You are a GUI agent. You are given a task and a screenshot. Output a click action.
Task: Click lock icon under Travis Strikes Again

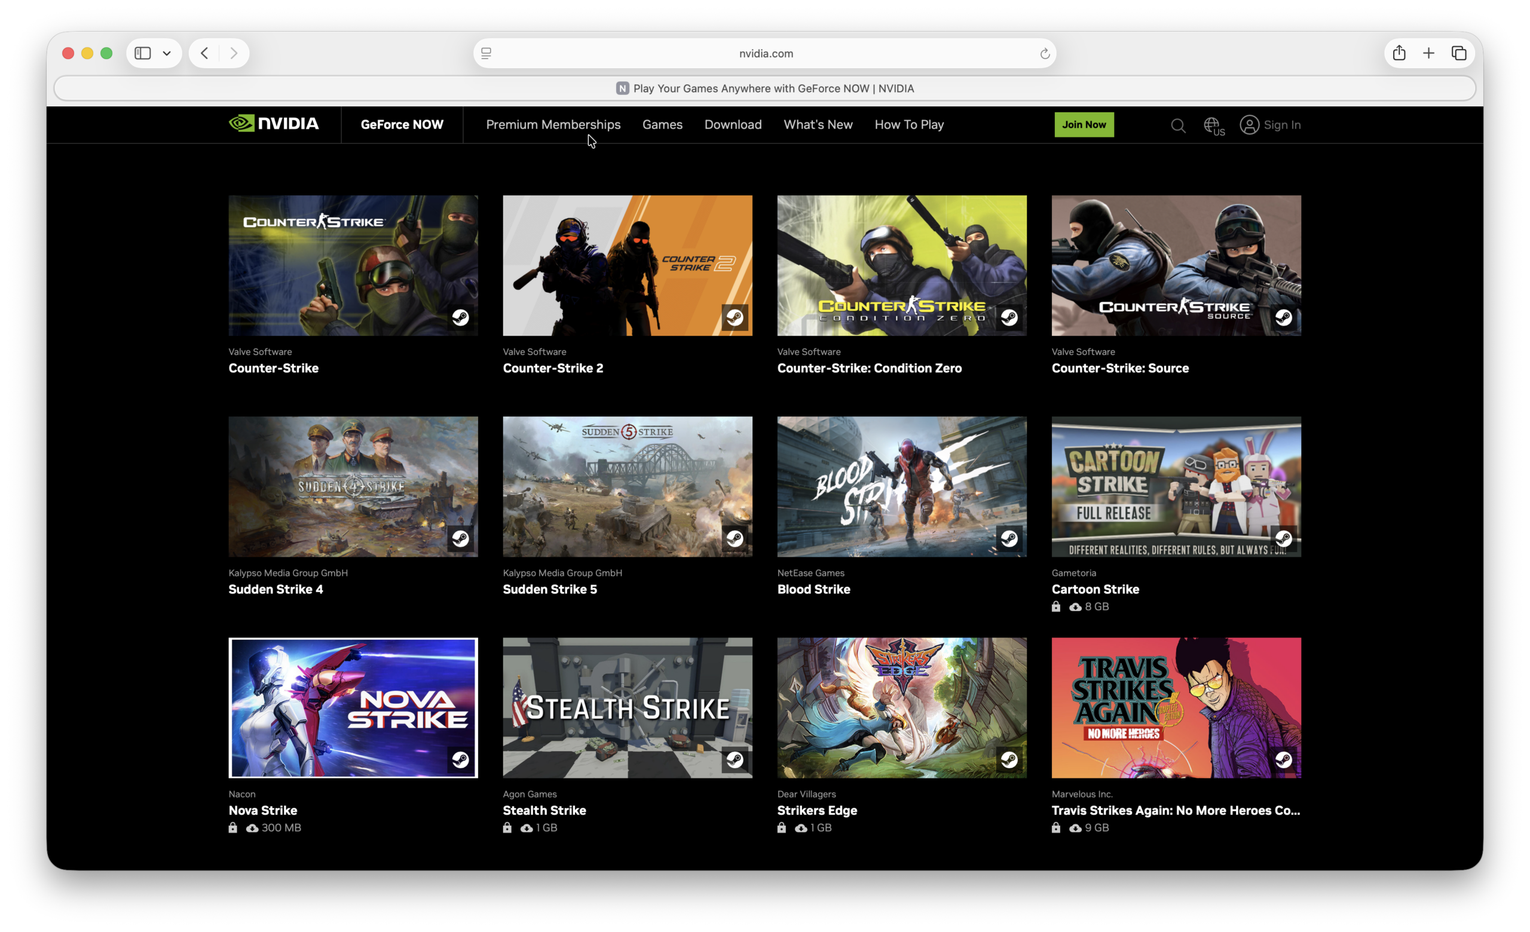tap(1056, 827)
